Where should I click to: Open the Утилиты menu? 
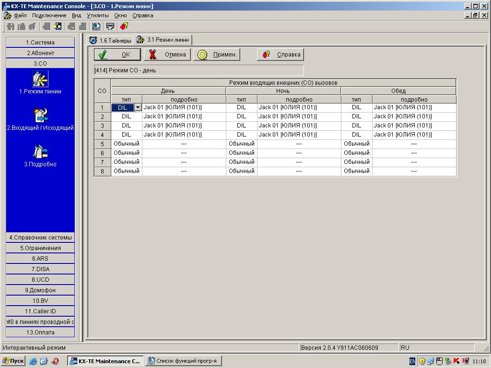[98, 15]
